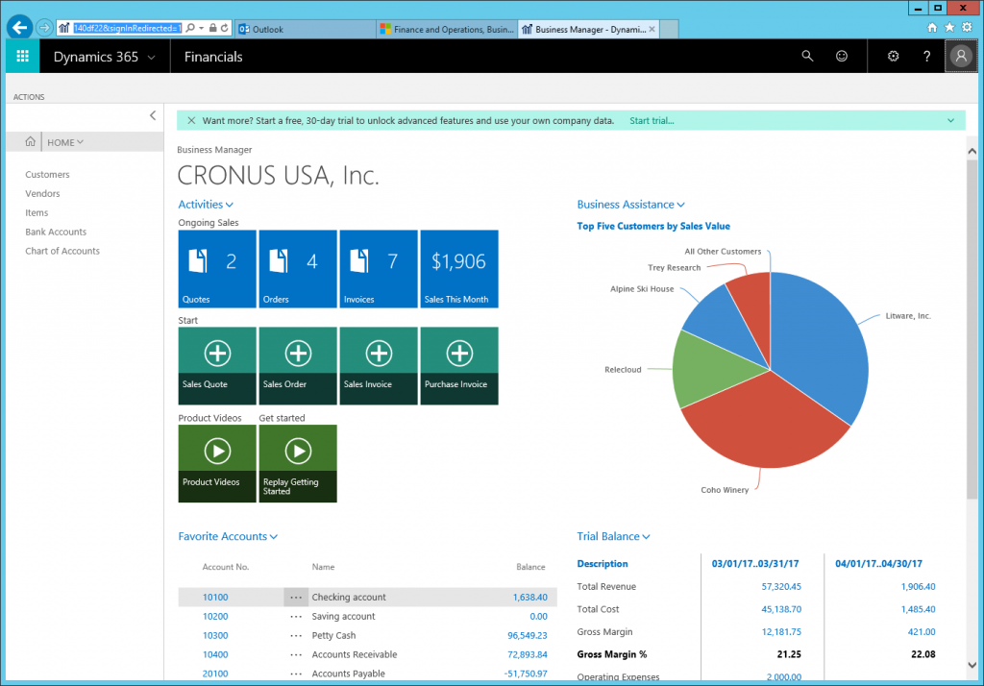This screenshot has height=686, width=984.
Task: Open the Orders tile showing 4
Action: (298, 269)
